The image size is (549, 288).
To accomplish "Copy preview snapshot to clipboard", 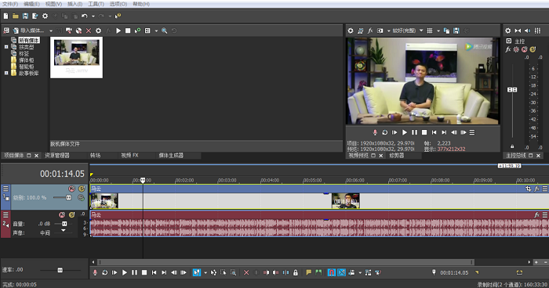I will pos(446,31).
